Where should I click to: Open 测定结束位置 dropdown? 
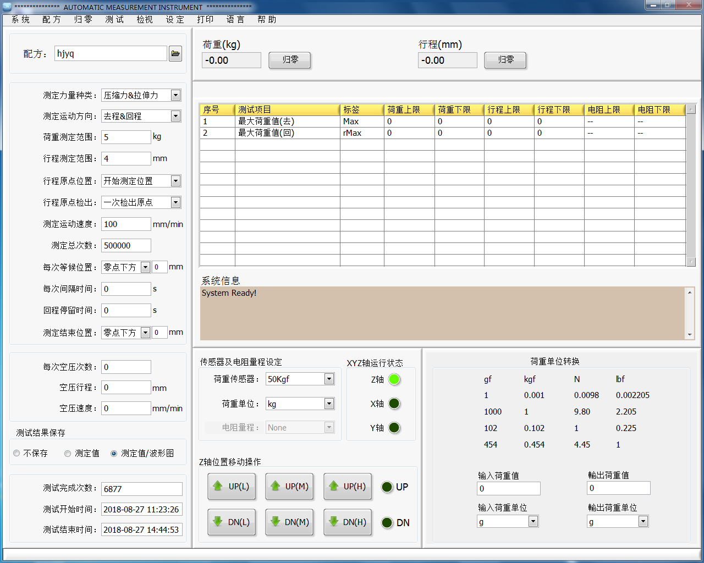tap(145, 333)
